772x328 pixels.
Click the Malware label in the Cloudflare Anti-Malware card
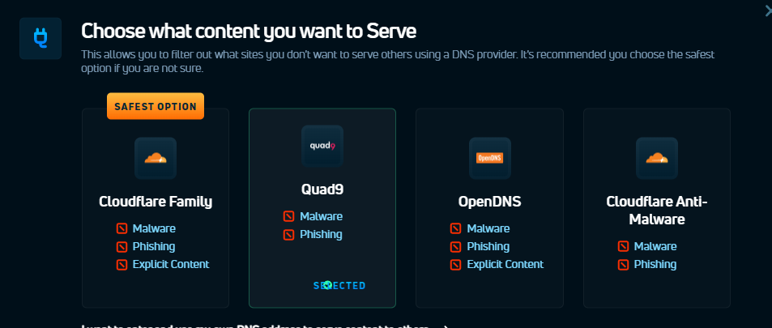[x=655, y=246]
